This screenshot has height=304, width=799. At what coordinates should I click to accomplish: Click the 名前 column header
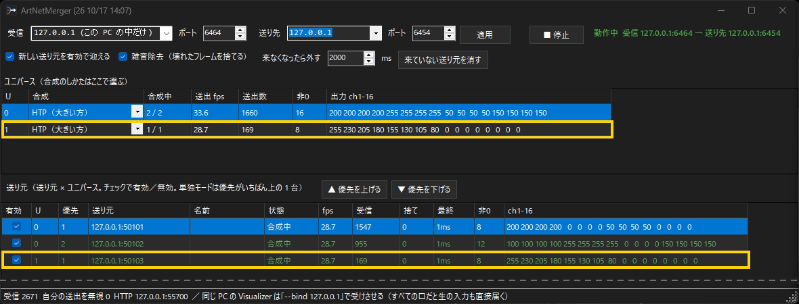(x=228, y=210)
